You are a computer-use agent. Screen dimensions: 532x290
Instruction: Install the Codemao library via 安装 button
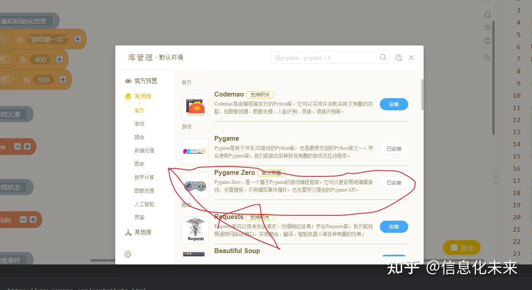click(393, 104)
